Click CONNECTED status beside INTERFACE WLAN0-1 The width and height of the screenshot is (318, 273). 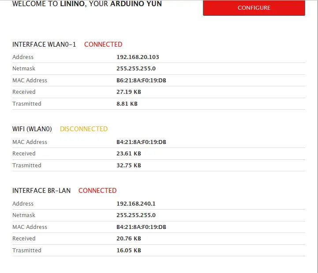tap(103, 44)
